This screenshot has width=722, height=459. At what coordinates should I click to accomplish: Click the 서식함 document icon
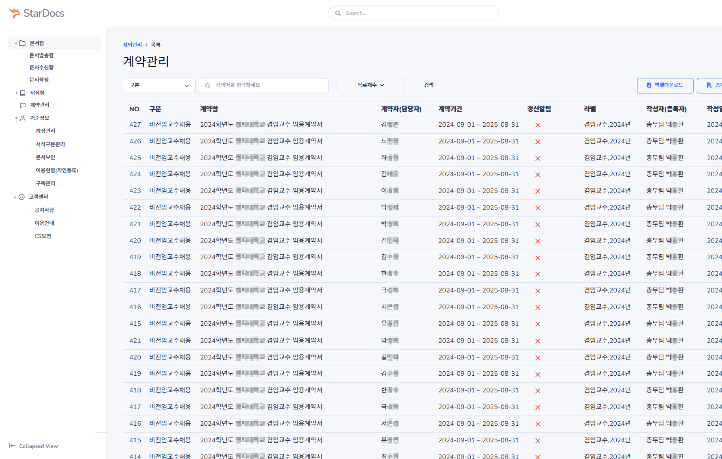[x=23, y=93]
